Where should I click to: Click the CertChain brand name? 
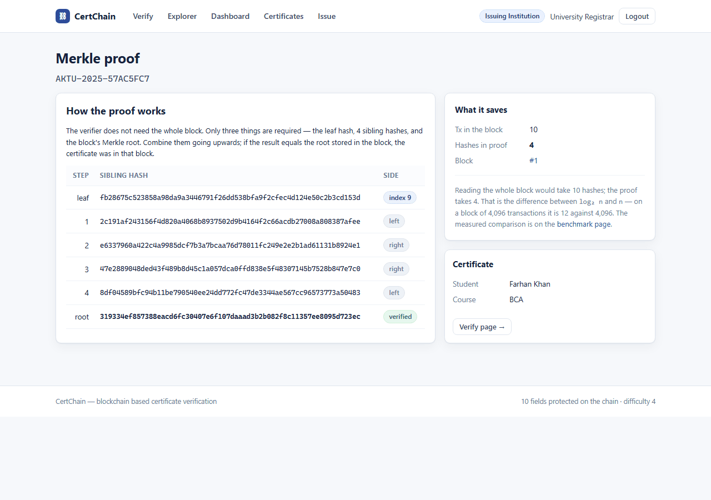[x=95, y=16]
